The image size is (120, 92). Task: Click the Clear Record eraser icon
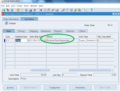[53, 10]
